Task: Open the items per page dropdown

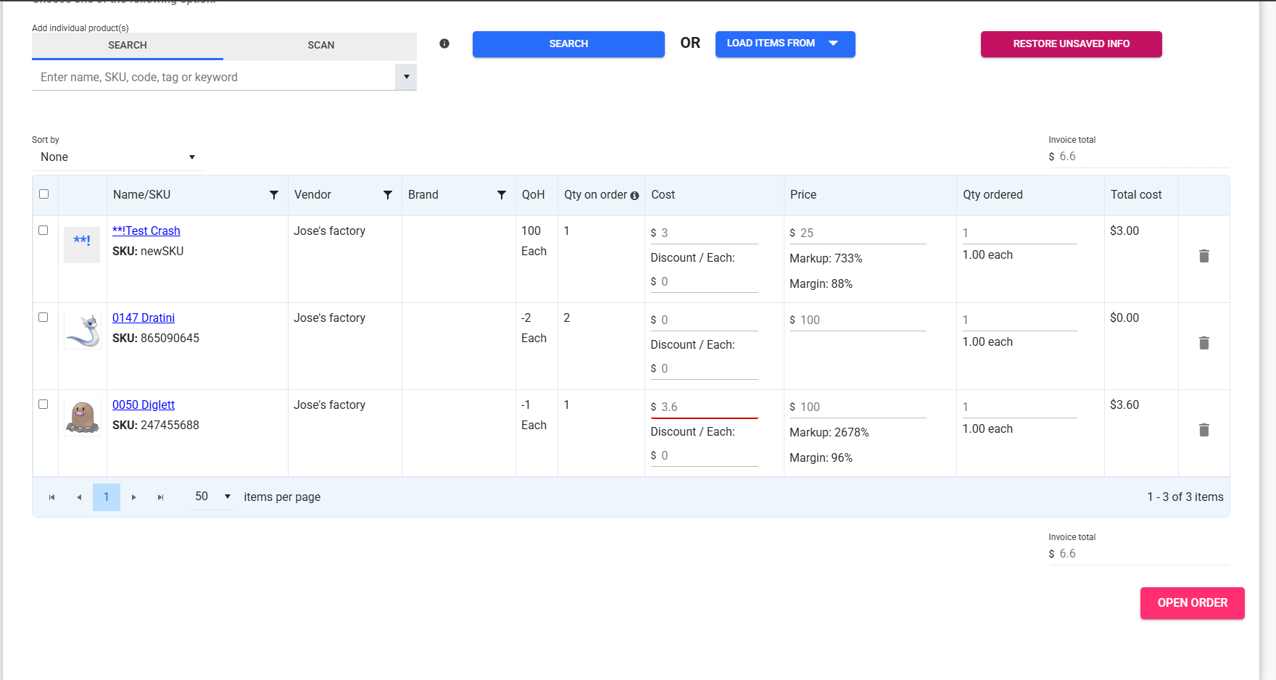Action: point(212,497)
